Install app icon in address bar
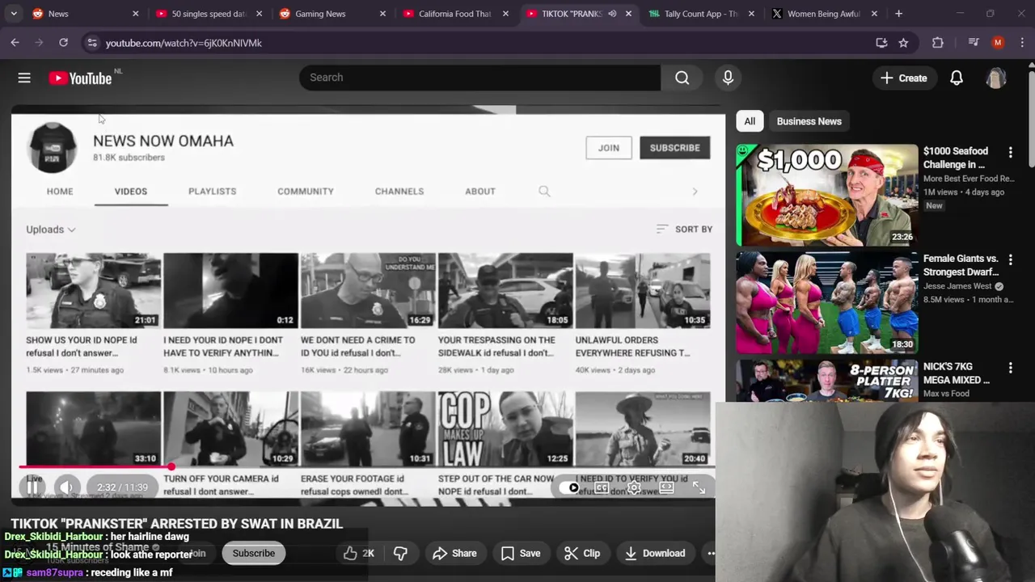This screenshot has height=582, width=1035. (x=881, y=43)
